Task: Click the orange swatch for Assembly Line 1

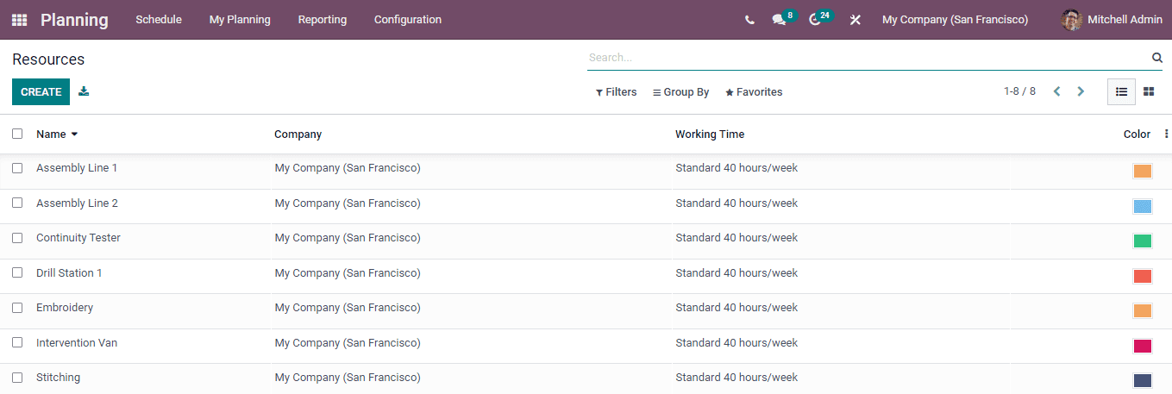Action: [x=1143, y=172]
